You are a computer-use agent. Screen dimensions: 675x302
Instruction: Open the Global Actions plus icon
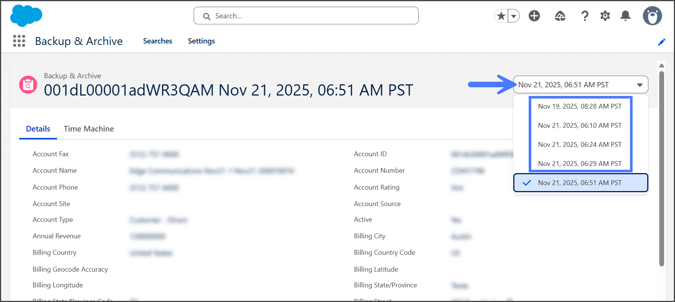pyautogui.click(x=534, y=16)
